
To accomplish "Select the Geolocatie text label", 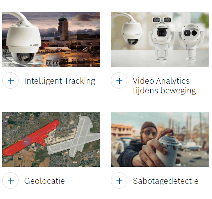I will pyautogui.click(x=45, y=181).
